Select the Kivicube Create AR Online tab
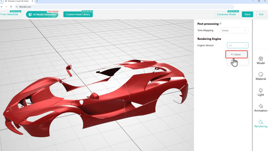This screenshot has height=151, width=268. (18, 1)
